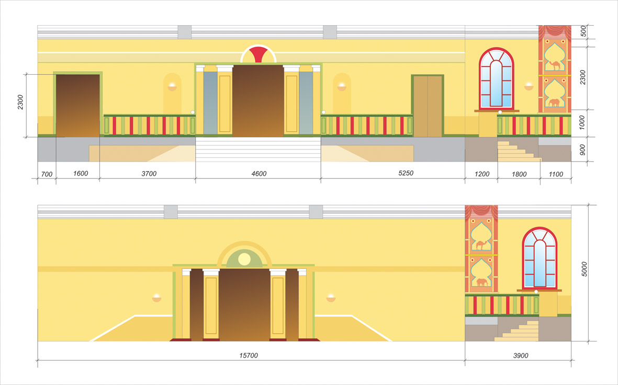
Task: Select the 3900 dimension label
Action: [x=520, y=356]
